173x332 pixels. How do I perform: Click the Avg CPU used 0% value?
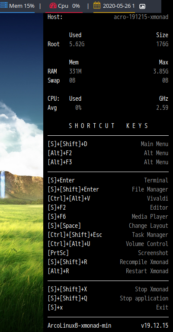pyautogui.click(x=78, y=108)
